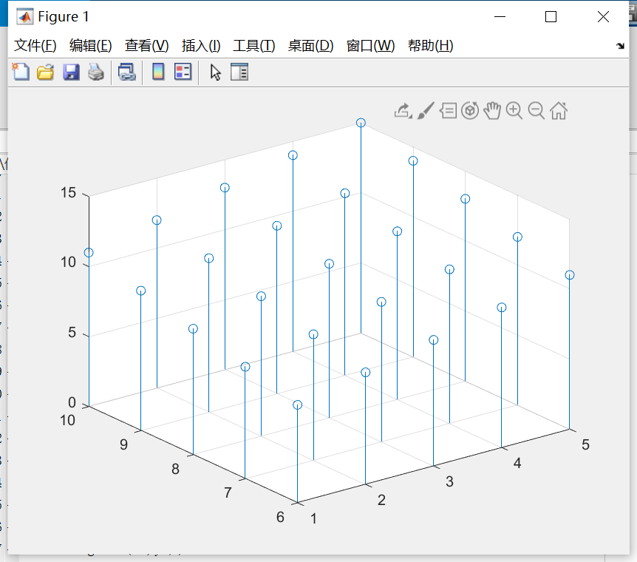
Task: Click the MATLAB logo in the title bar
Action: (x=25, y=17)
